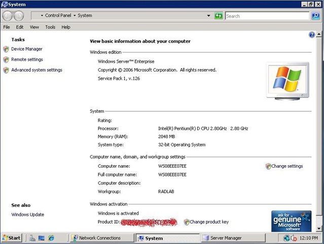Click the Start button

[x=12, y=238]
